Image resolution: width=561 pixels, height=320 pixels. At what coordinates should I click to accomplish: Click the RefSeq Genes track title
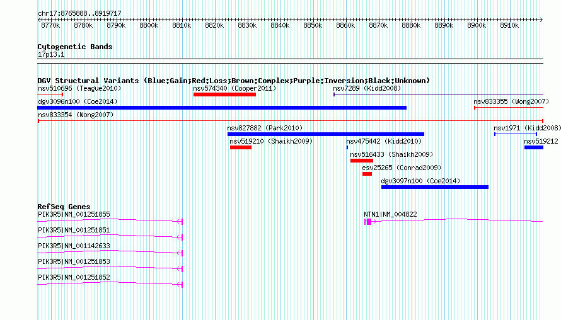(64, 207)
